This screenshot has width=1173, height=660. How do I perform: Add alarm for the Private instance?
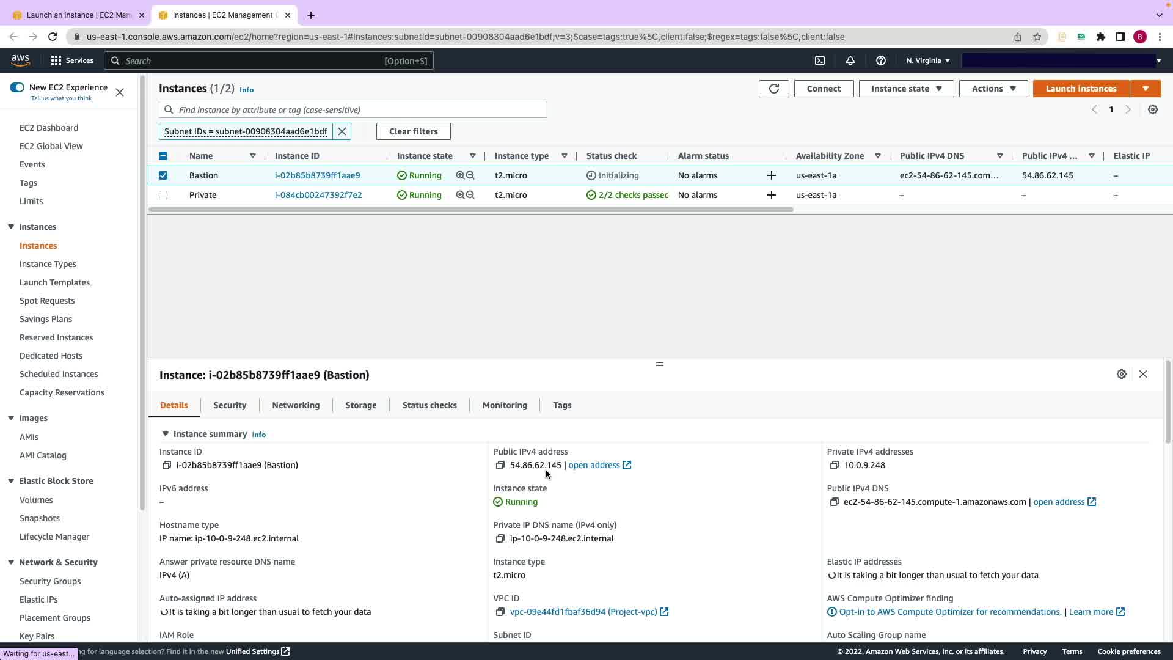(771, 195)
